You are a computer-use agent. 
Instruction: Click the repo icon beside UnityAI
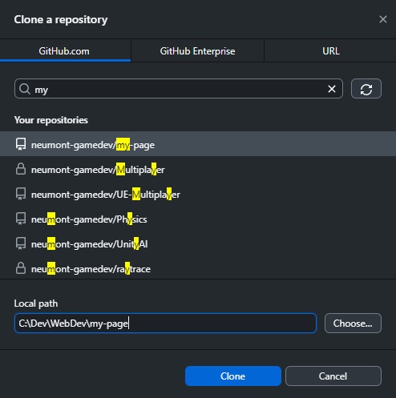click(21, 243)
